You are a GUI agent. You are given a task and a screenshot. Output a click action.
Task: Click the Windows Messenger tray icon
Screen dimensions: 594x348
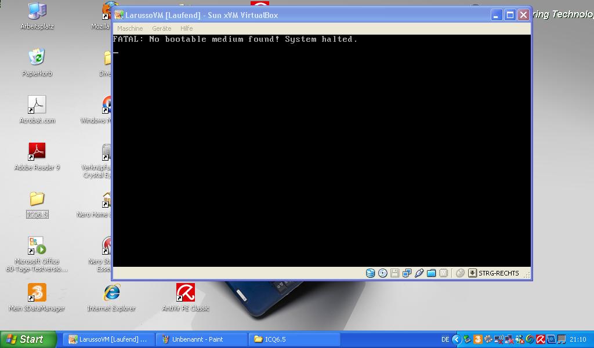pyautogui.click(x=520, y=339)
